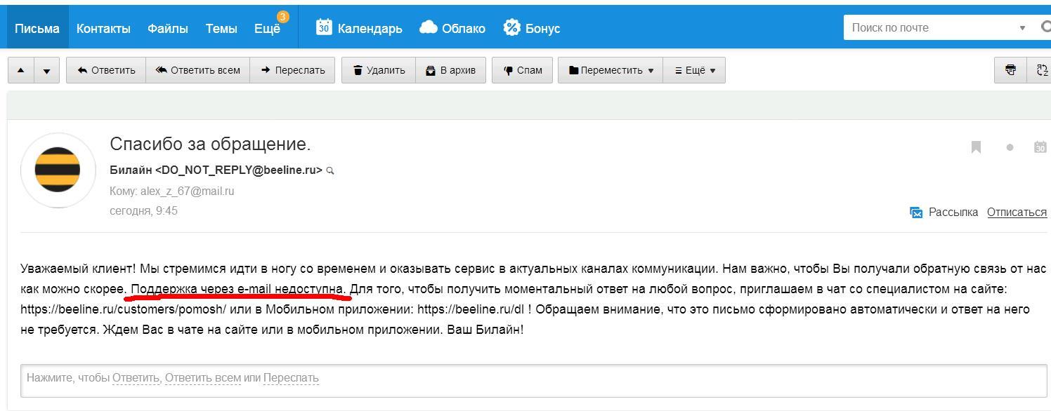Screen dimensions: 1051x411
Task: Click the print icon in the toolbar
Action: tap(1010, 70)
